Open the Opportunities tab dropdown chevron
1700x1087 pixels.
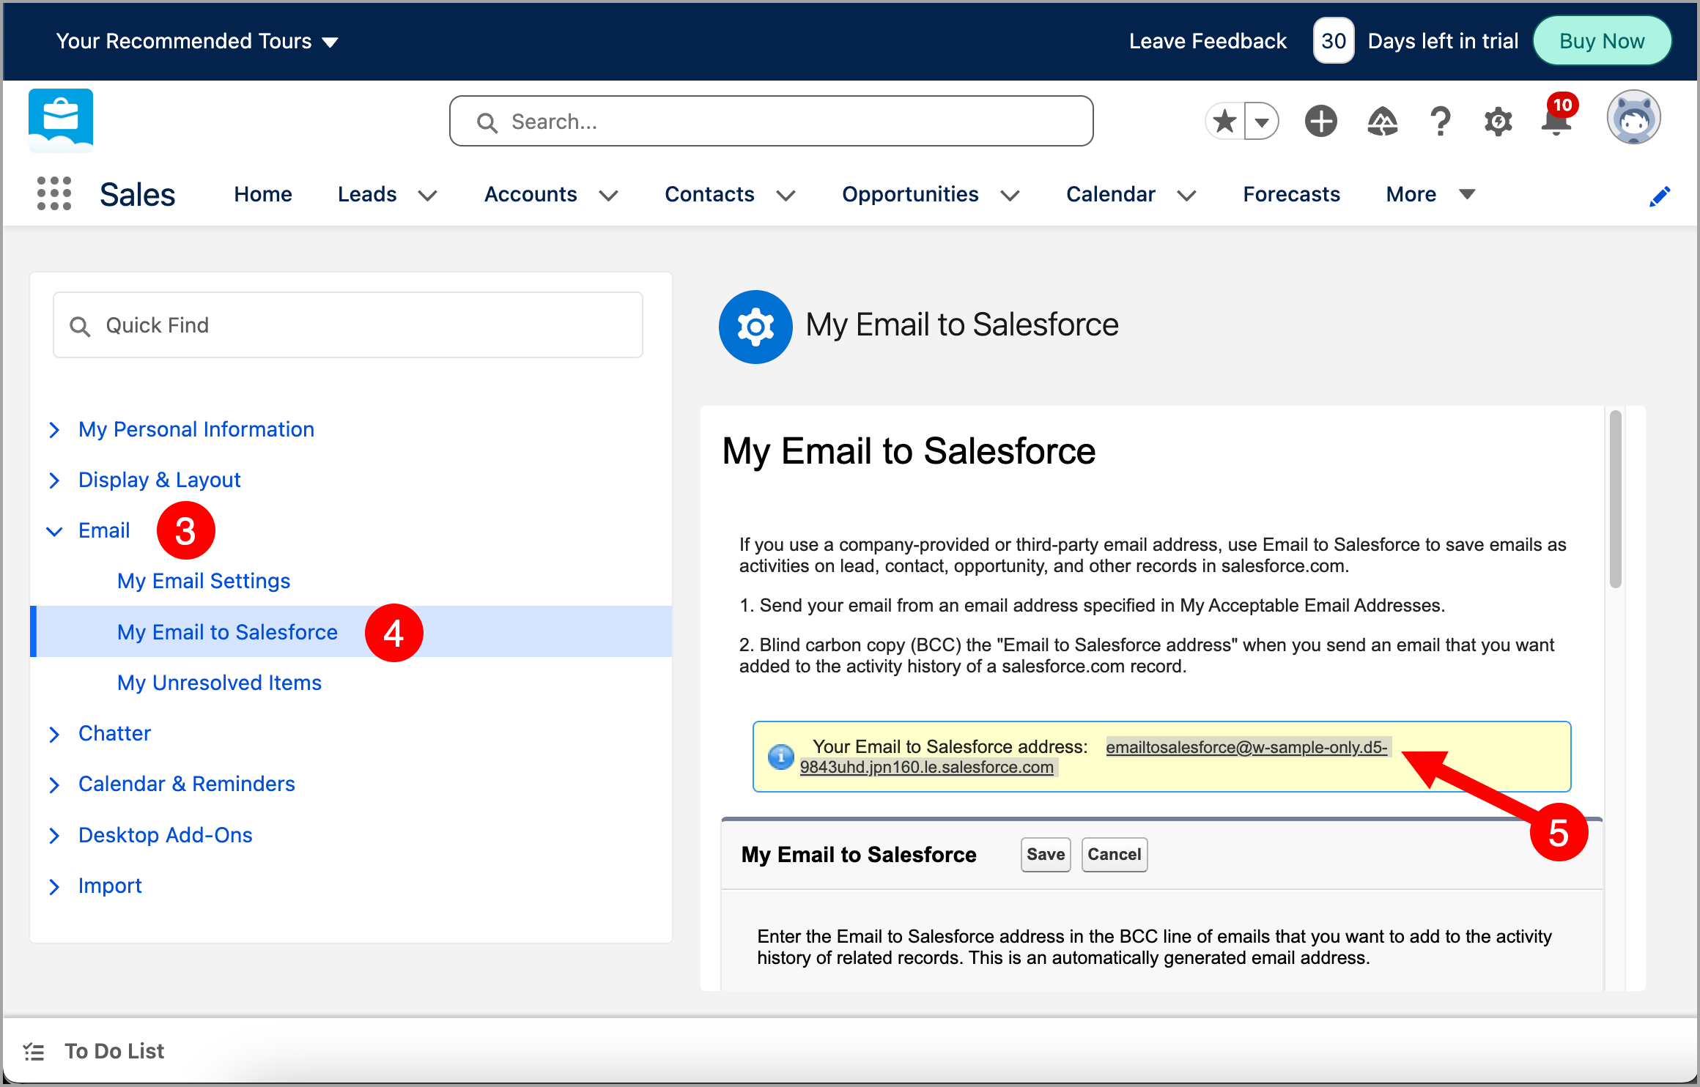coord(1010,195)
